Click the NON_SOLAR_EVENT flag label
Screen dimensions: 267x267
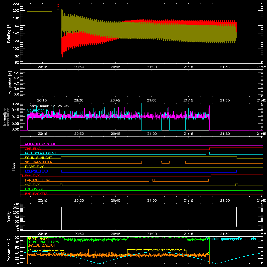(x=40, y=153)
